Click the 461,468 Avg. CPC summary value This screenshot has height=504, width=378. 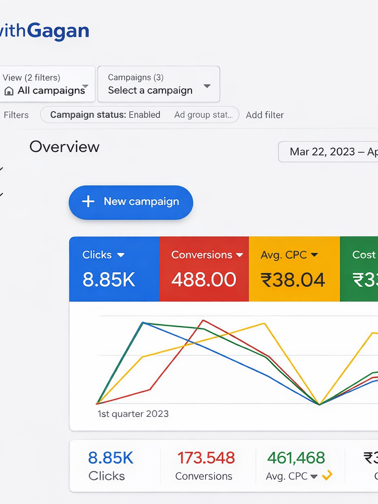tap(296, 458)
